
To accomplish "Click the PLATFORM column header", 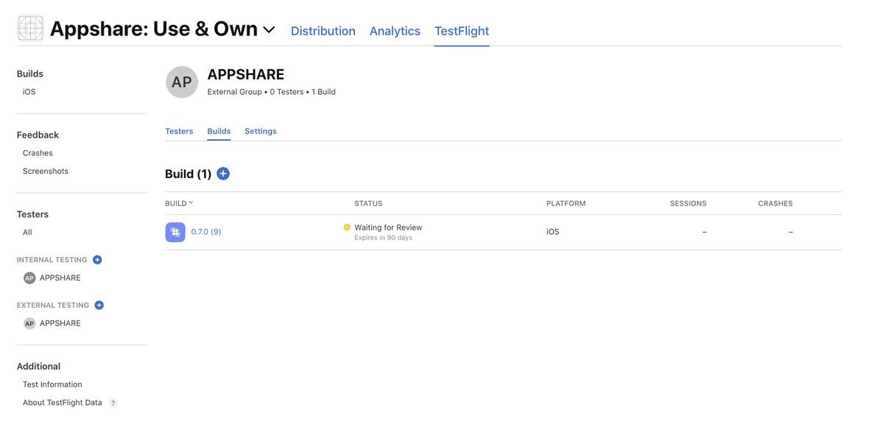I will [566, 203].
